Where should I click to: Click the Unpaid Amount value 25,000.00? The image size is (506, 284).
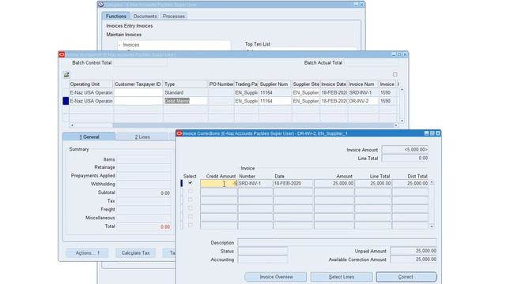pyautogui.click(x=413, y=251)
